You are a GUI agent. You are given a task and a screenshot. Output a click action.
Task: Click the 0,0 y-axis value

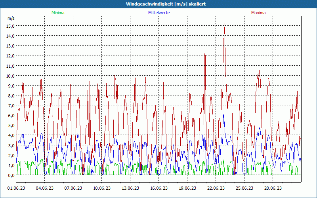point(11,175)
